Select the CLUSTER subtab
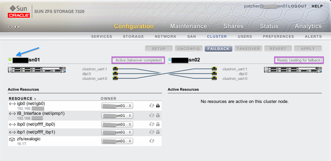 217,36
